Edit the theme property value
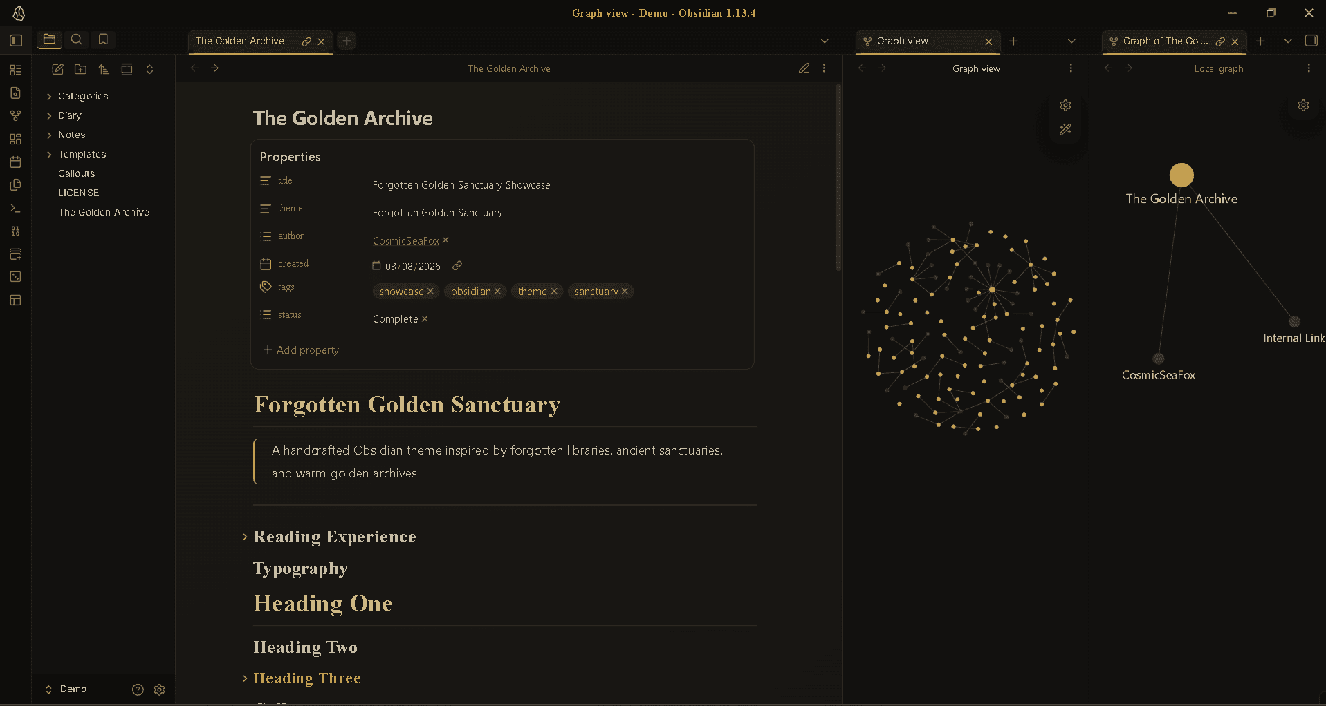The image size is (1326, 706). [x=437, y=213]
